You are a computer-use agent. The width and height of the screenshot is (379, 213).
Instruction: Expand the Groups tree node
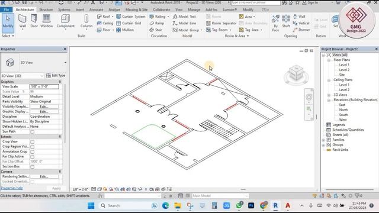(323, 145)
